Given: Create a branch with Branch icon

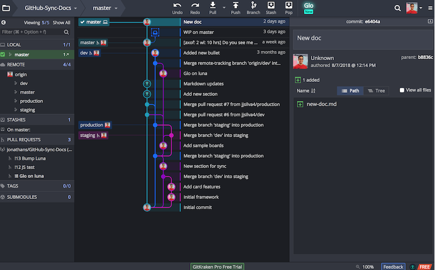Looking at the screenshot, I should (253, 5).
